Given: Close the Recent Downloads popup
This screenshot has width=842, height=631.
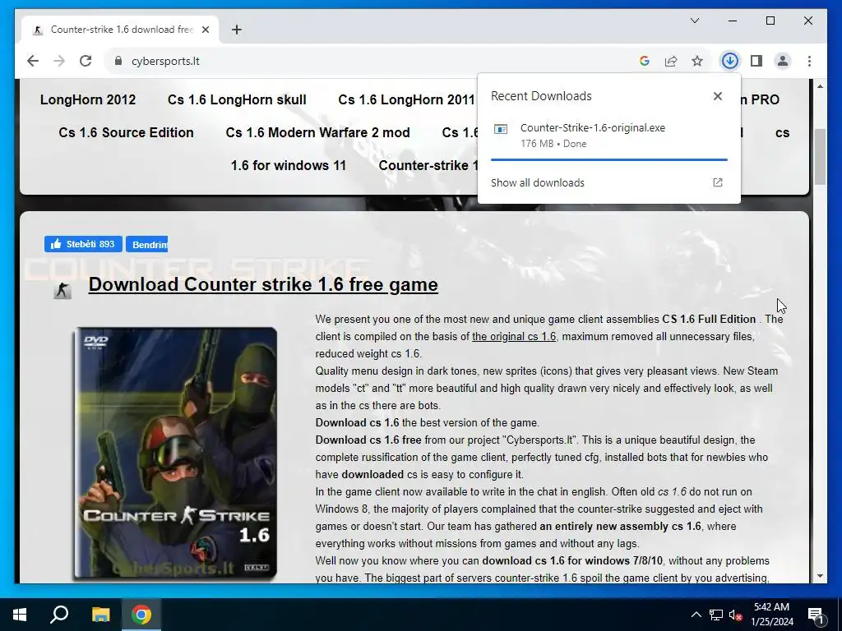Looking at the screenshot, I should click(717, 96).
